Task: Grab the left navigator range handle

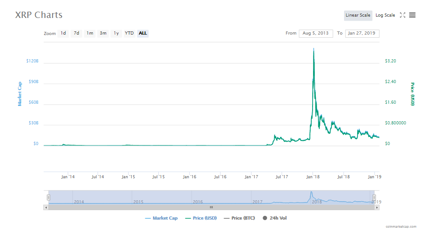Action: (49, 198)
